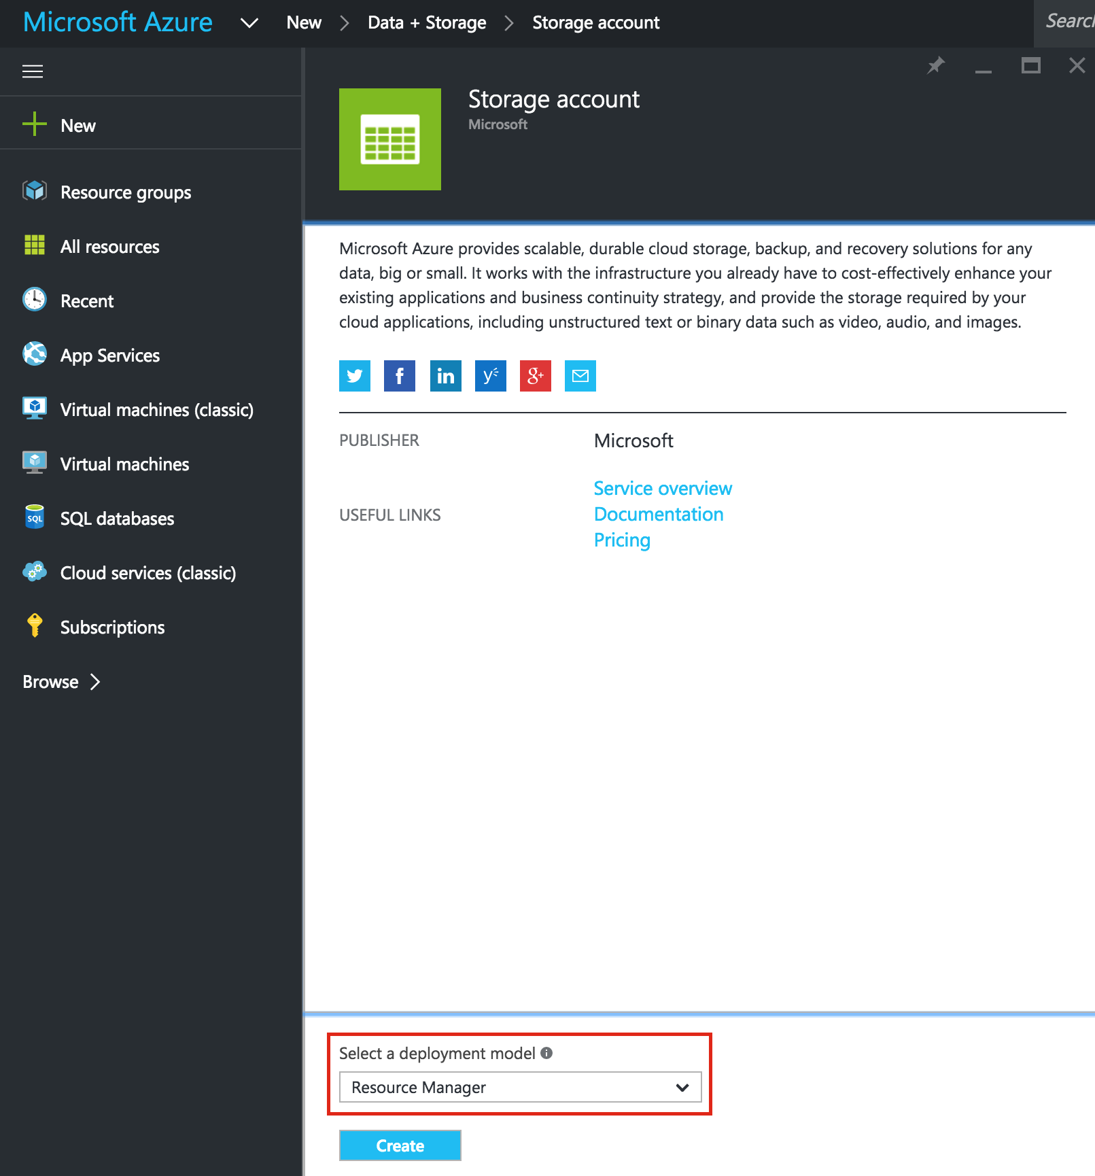Open All resources menu label

pyautogui.click(x=110, y=247)
